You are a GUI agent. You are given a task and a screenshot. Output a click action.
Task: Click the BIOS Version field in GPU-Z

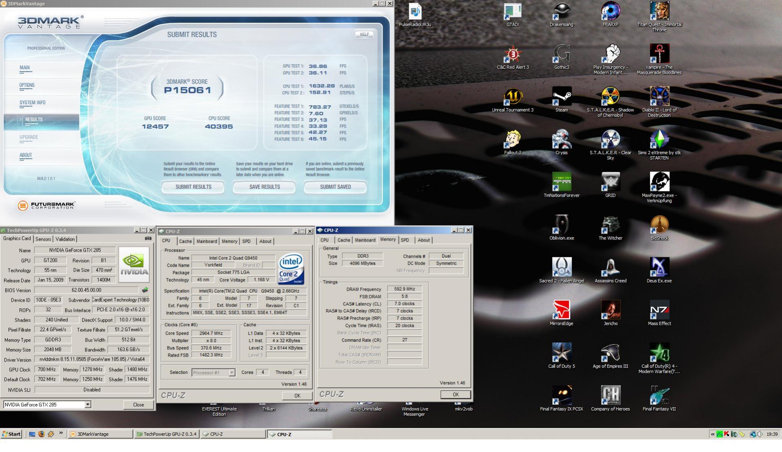click(86, 290)
